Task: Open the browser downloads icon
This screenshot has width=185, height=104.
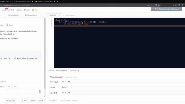Action: [x=173, y=5]
